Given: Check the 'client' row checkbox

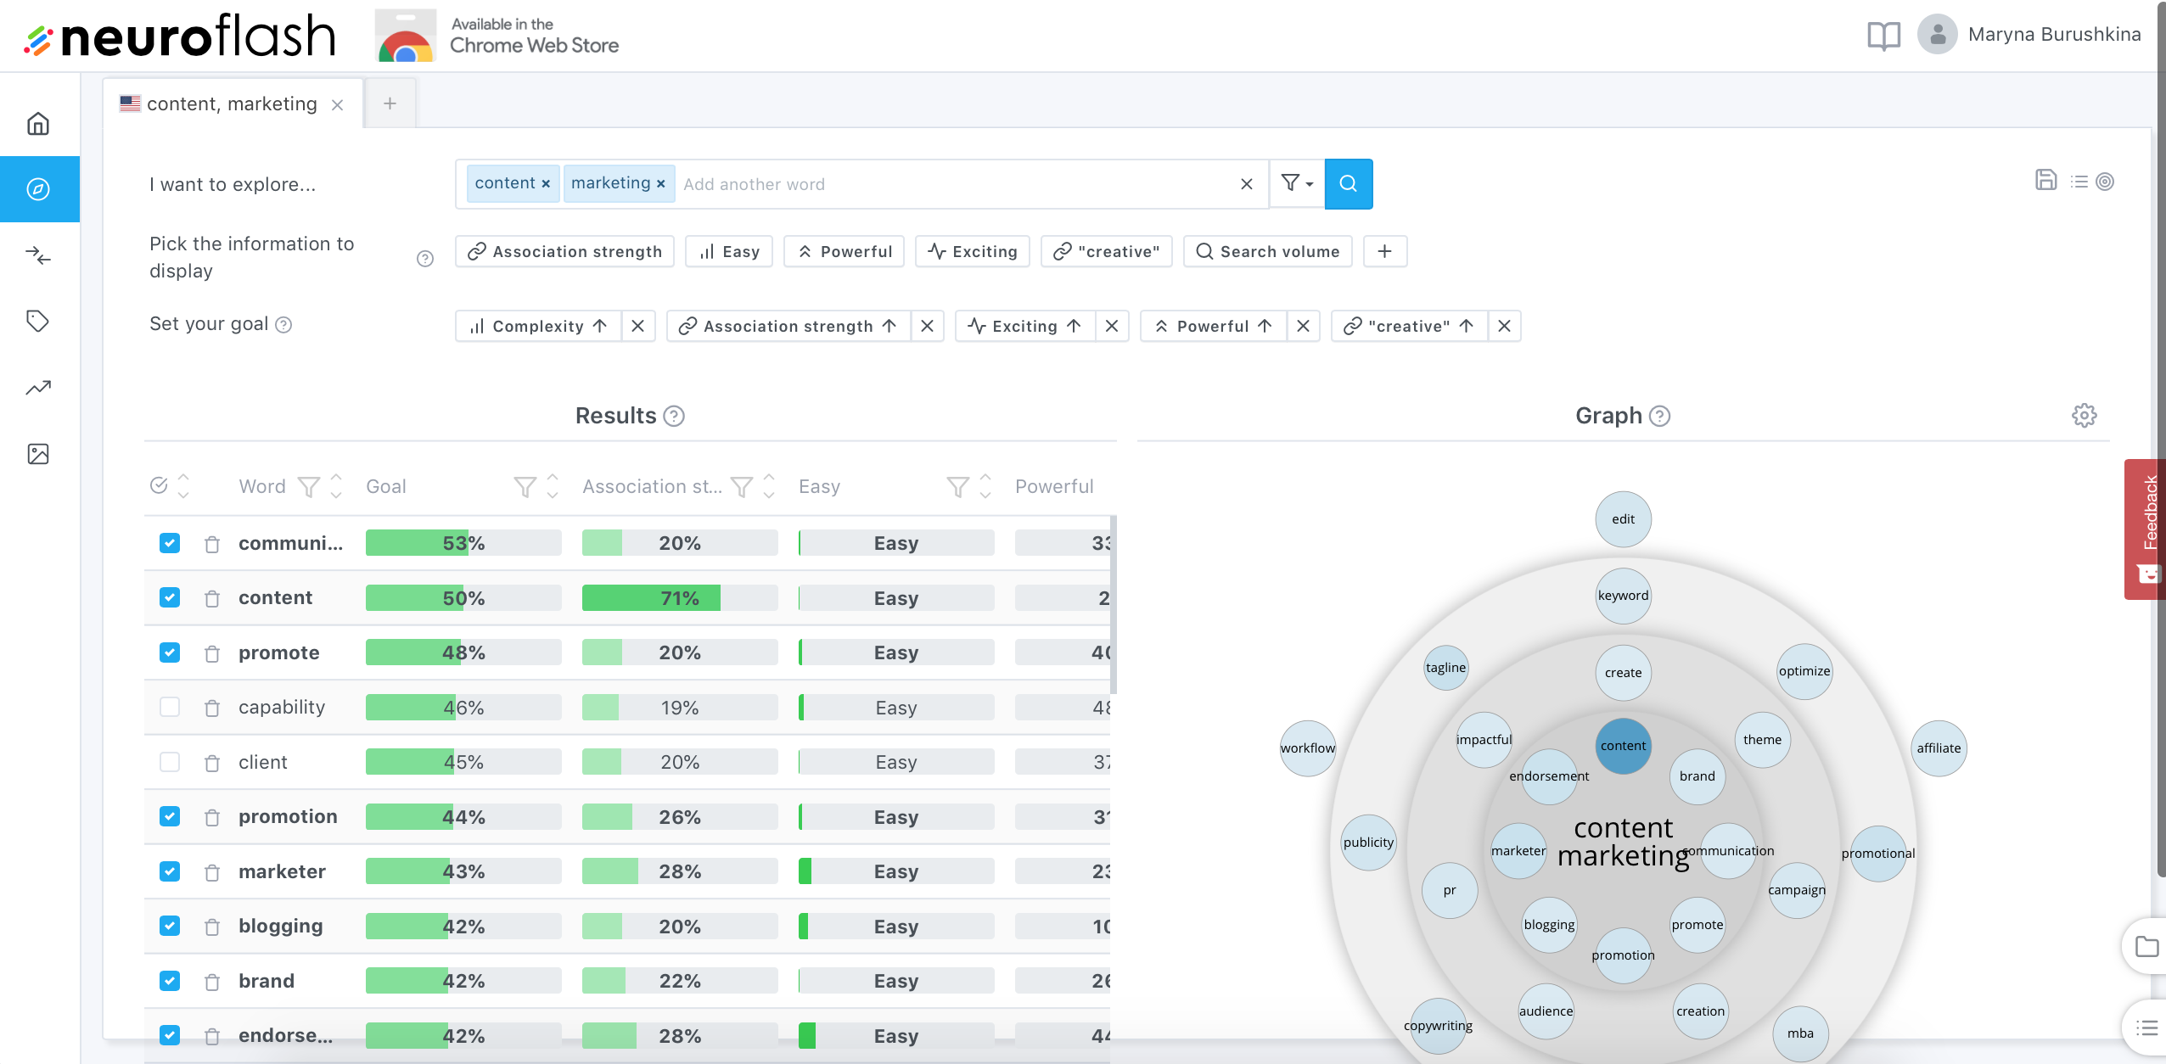Looking at the screenshot, I should click(170, 762).
